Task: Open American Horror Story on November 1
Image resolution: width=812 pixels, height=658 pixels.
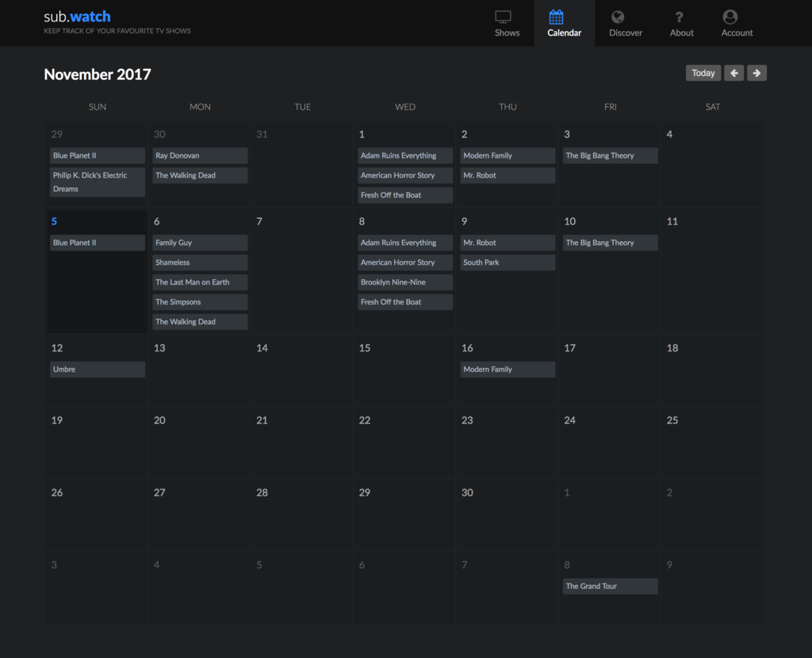Action: 405,175
